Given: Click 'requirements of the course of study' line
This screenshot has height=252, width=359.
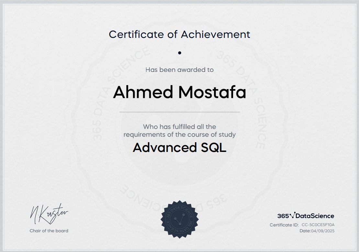Looking at the screenshot, I should (x=179, y=134).
